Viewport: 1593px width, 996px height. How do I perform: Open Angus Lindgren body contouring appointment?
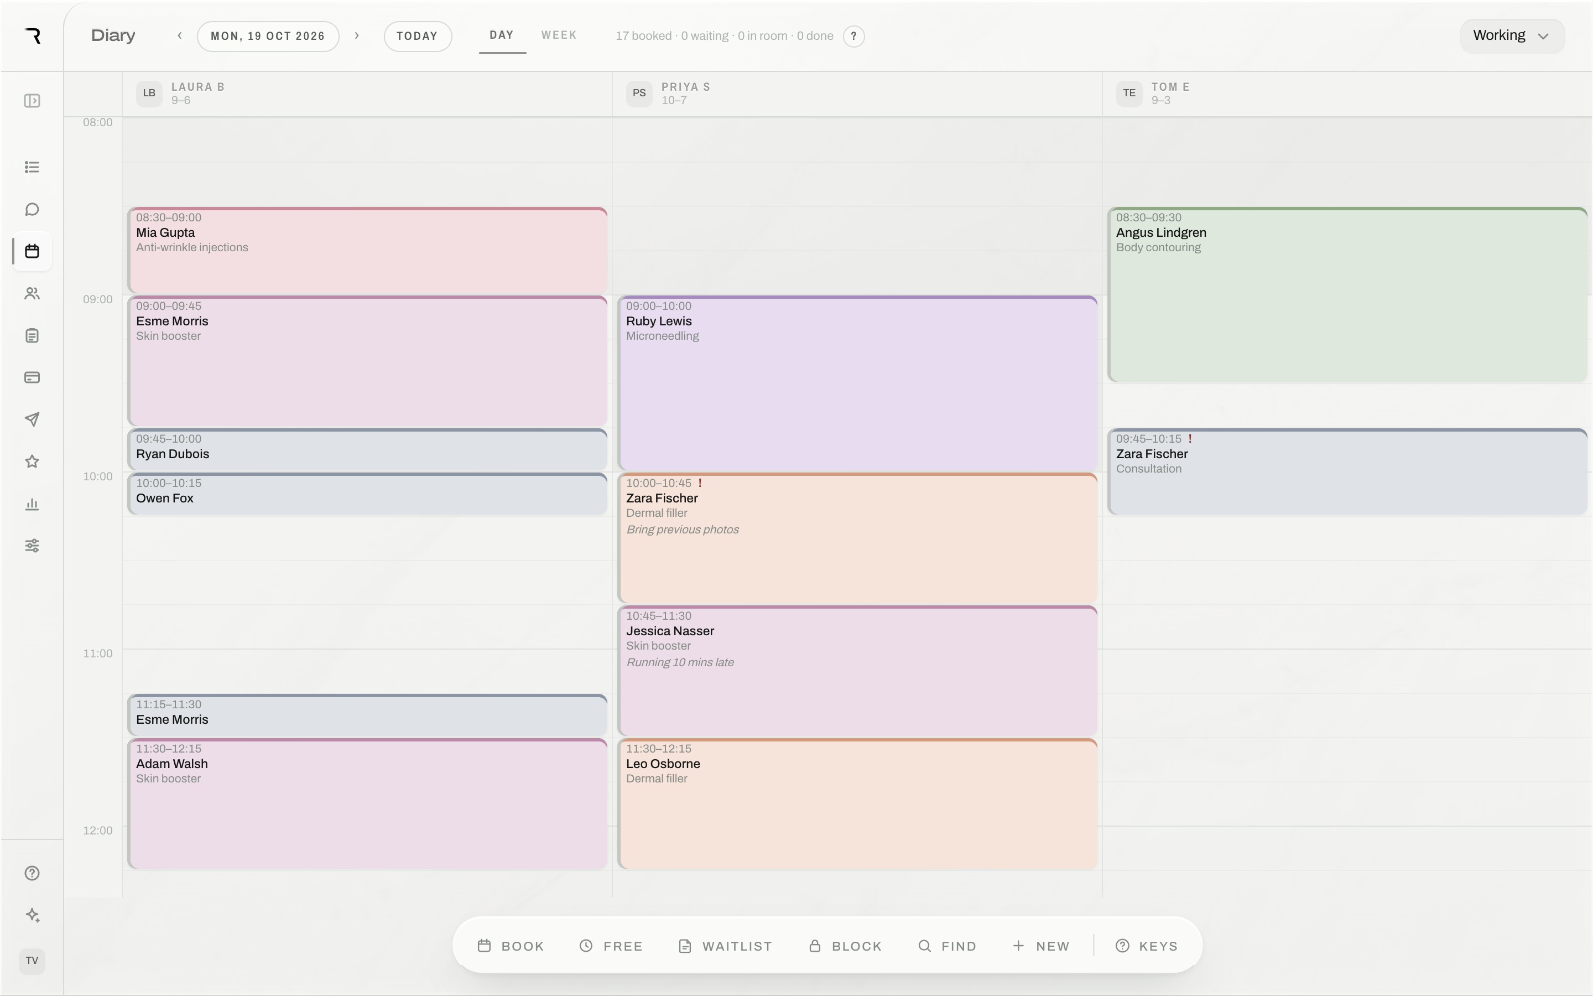(1347, 295)
